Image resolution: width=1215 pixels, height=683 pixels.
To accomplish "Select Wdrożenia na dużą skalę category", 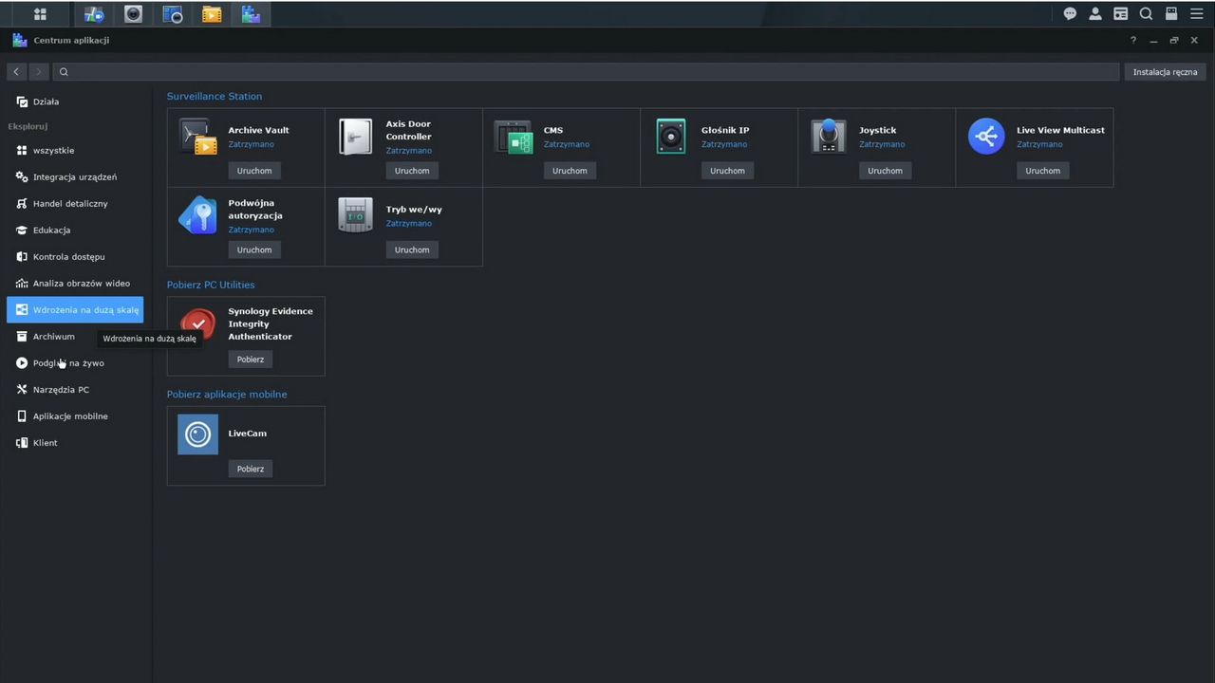I will (75, 309).
